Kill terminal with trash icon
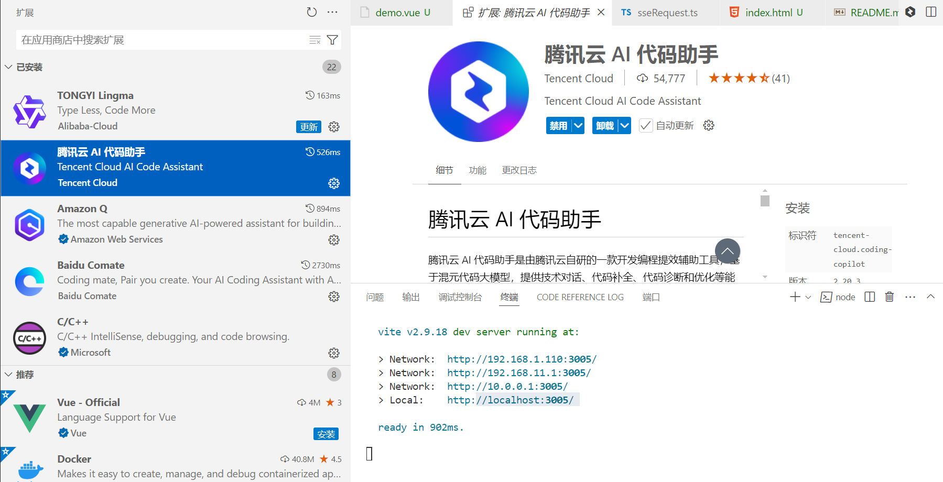This screenshot has height=482, width=943. click(x=890, y=297)
